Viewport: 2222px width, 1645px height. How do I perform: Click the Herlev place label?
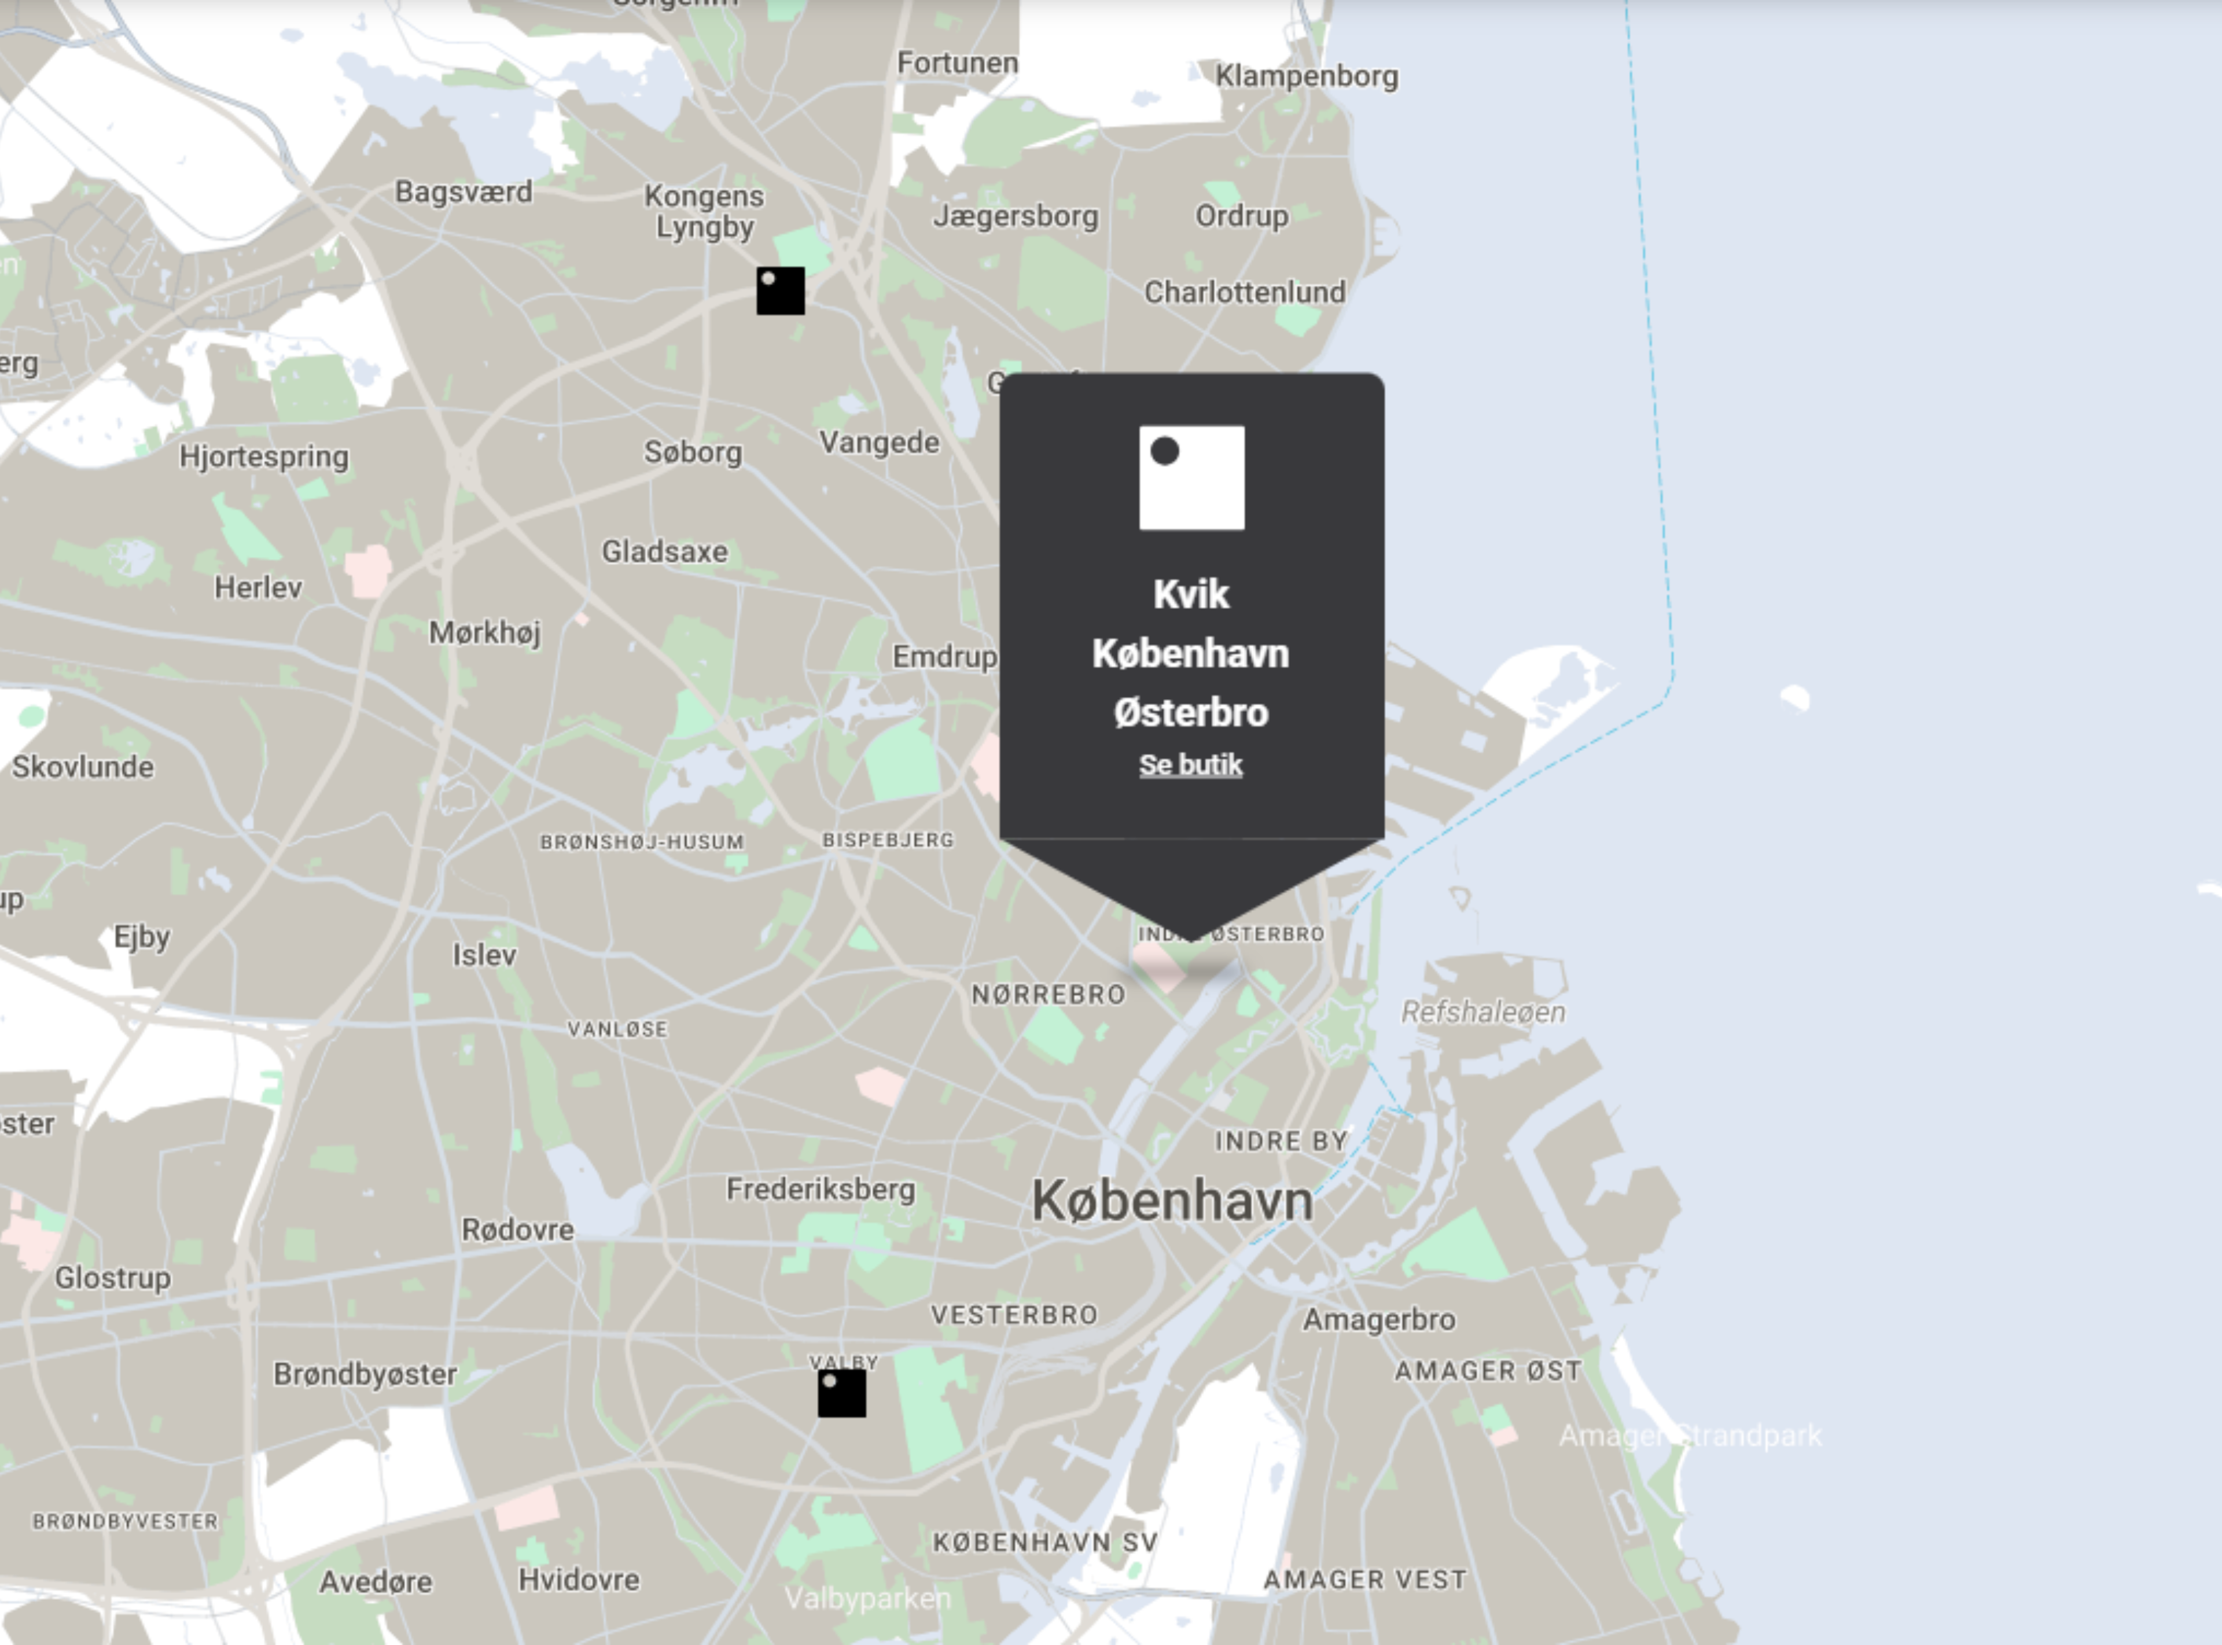(x=258, y=587)
